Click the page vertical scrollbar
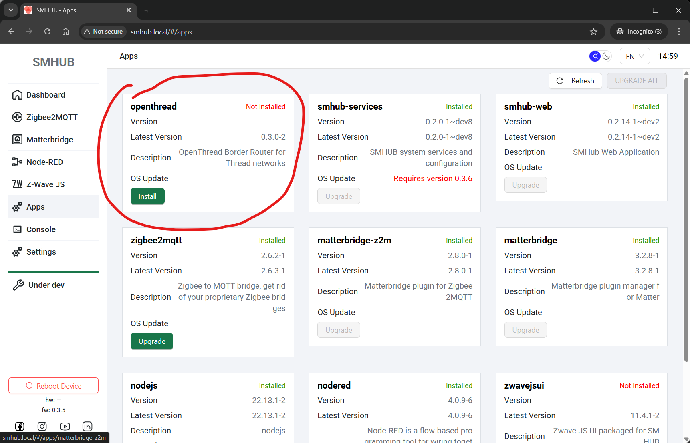 [686, 220]
